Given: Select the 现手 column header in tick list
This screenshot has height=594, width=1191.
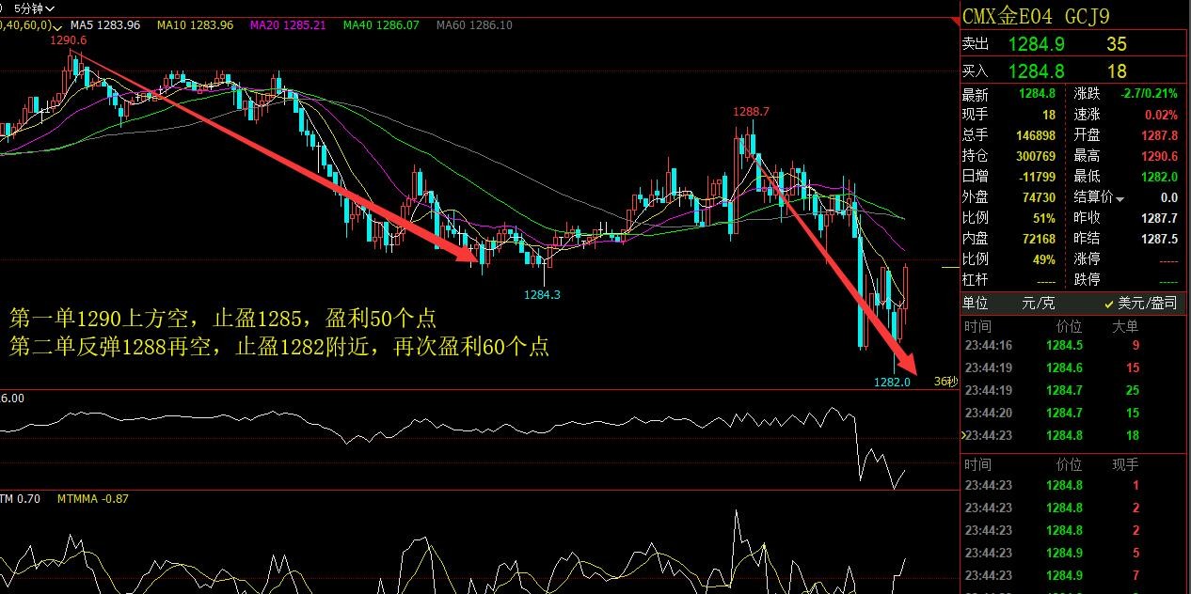Looking at the screenshot, I should (x=1124, y=464).
